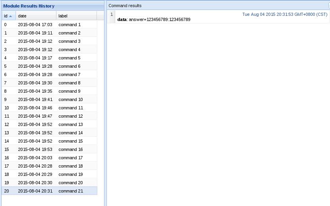Click the command 17 entry
The height and width of the screenshot is (206, 330).
point(70,158)
